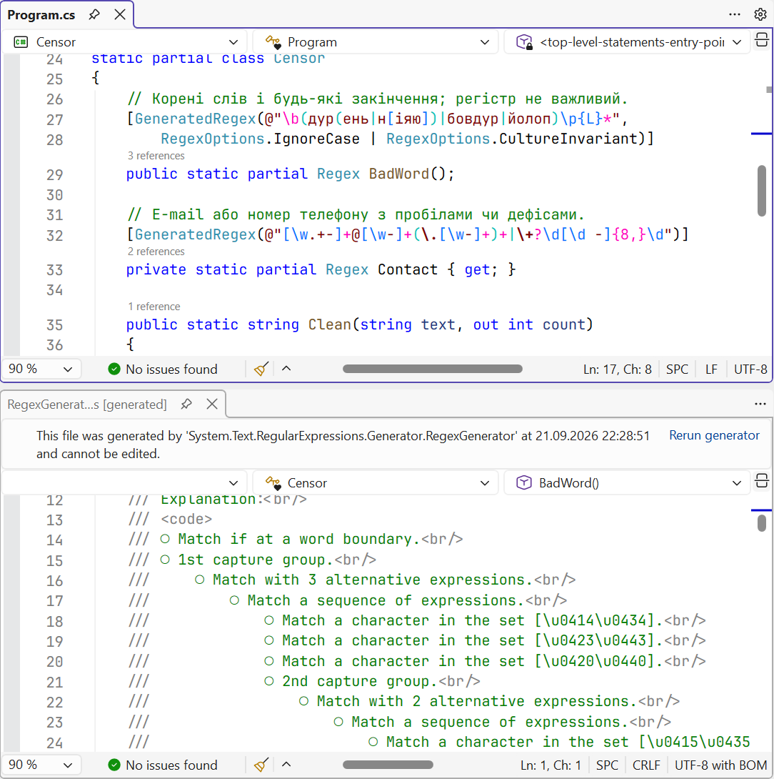Click the C# project icon beside Censor

tap(21, 42)
